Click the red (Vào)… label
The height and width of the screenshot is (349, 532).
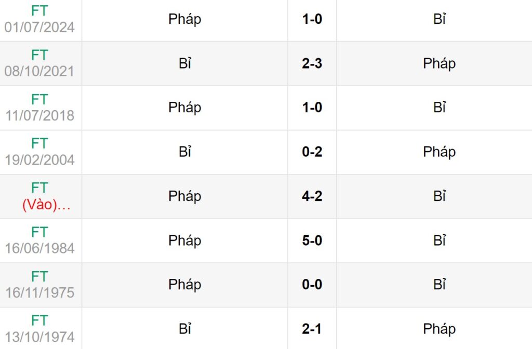coord(46,205)
